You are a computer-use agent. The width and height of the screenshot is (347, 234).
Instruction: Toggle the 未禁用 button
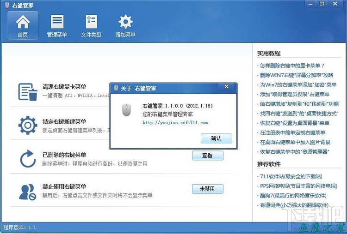(x=208, y=189)
